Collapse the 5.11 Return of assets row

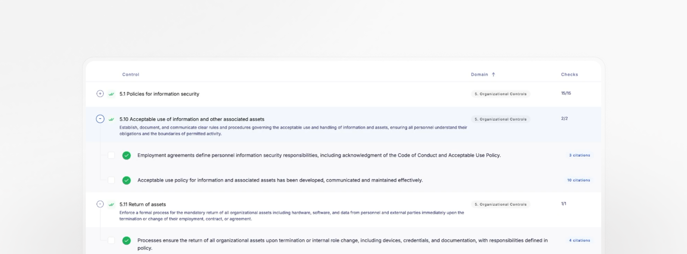point(100,204)
